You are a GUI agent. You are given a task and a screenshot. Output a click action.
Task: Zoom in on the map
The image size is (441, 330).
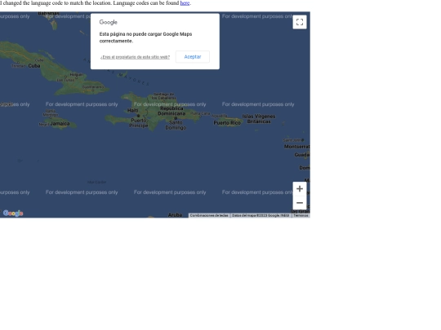(300, 188)
